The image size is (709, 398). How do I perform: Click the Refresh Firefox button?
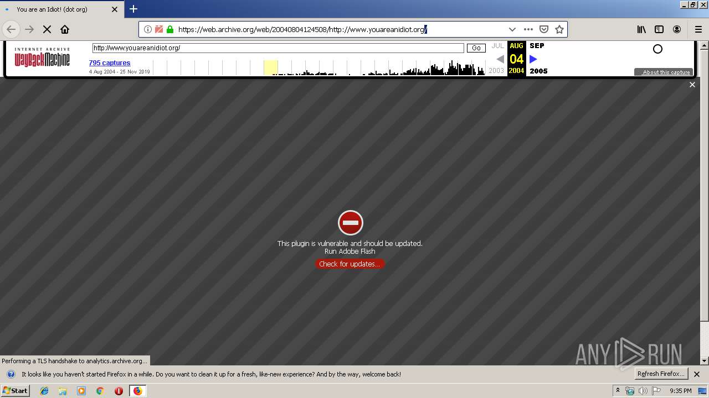(x=661, y=374)
